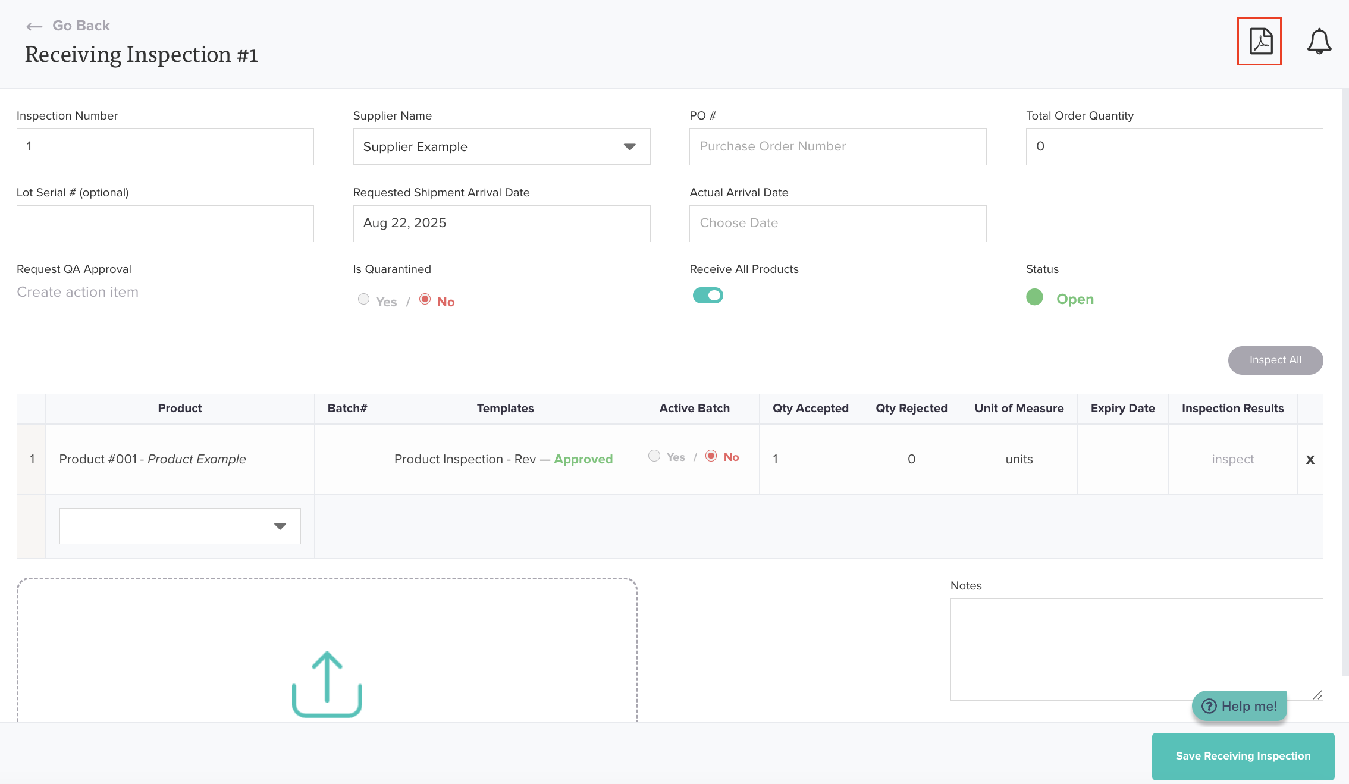Screen dimensions: 1349x784
Task: Select Yes for Is Quarantined
Action: tap(363, 299)
